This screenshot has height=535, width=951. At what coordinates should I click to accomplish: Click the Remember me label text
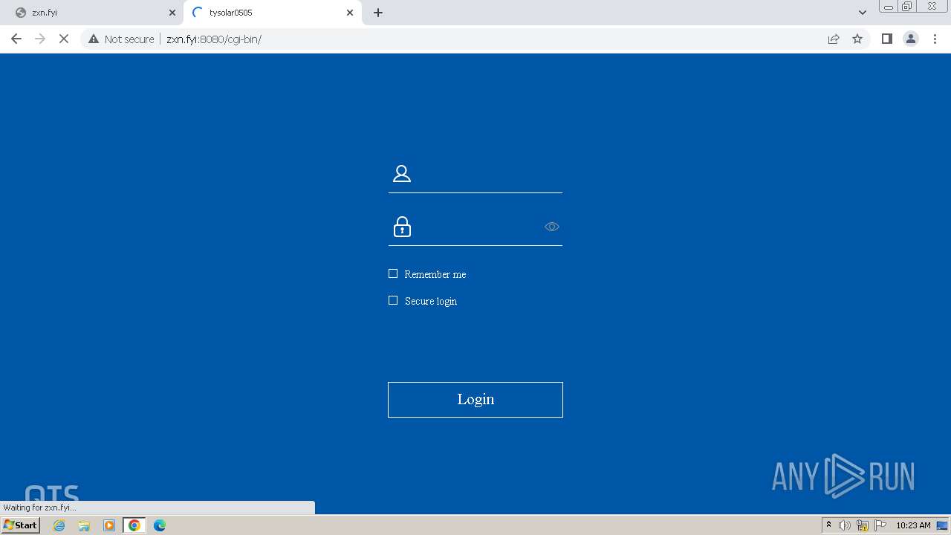click(x=435, y=274)
